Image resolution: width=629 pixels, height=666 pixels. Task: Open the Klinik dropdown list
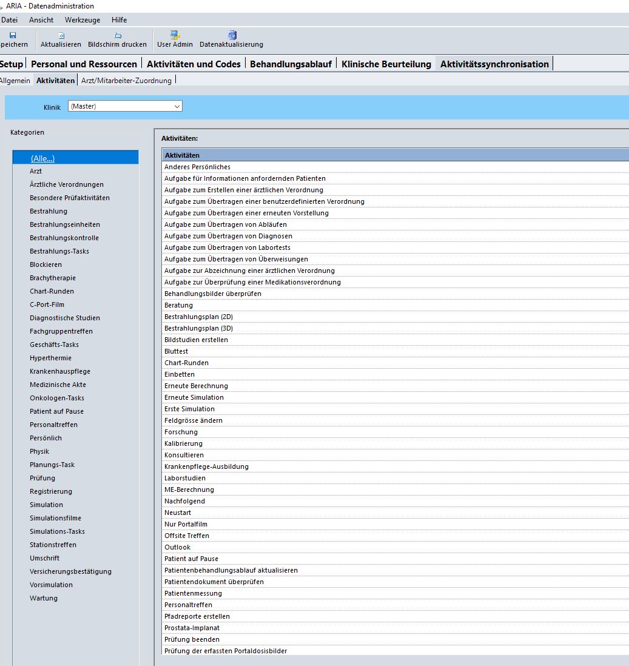point(177,106)
